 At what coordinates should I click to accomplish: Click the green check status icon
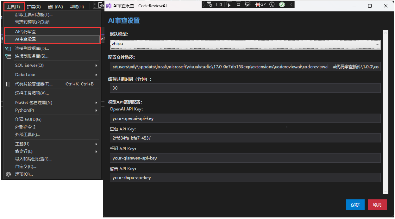pos(282,4)
